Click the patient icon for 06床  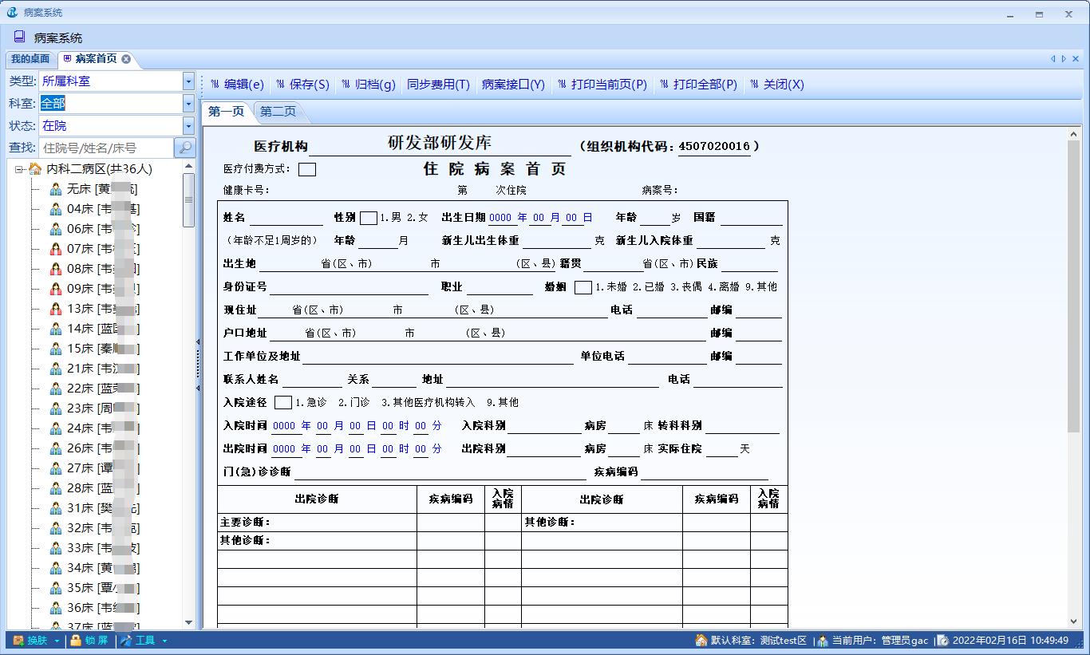tap(56, 229)
